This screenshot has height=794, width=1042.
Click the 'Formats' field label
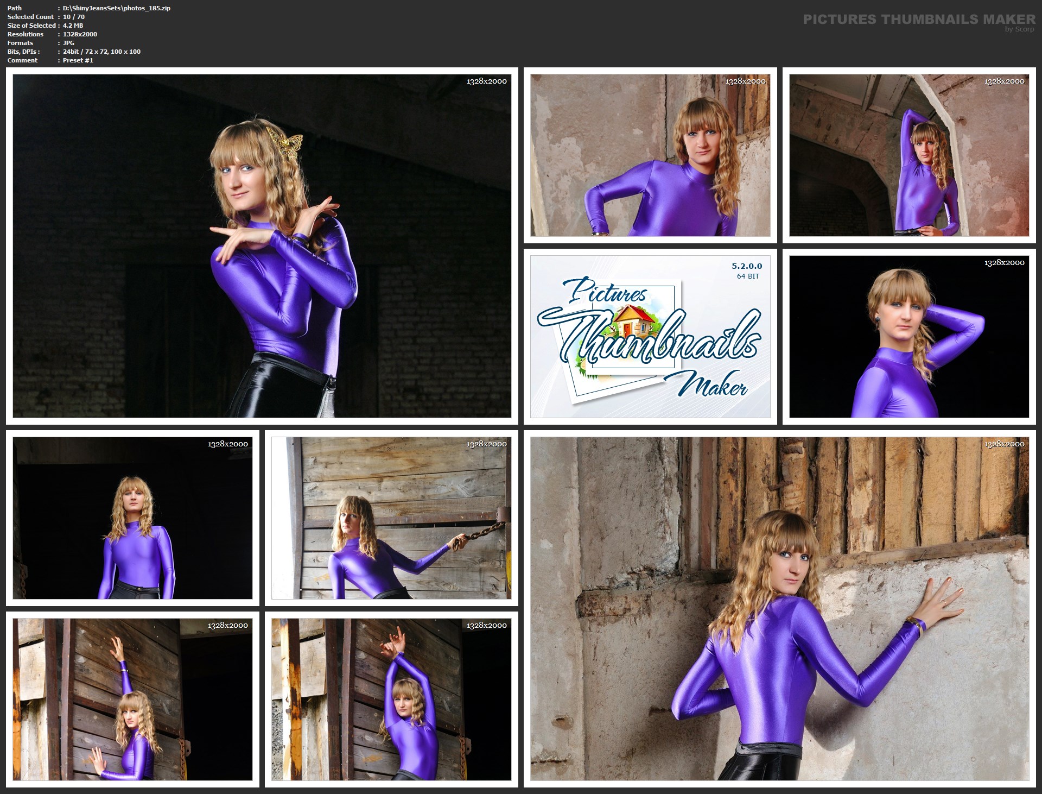point(20,43)
